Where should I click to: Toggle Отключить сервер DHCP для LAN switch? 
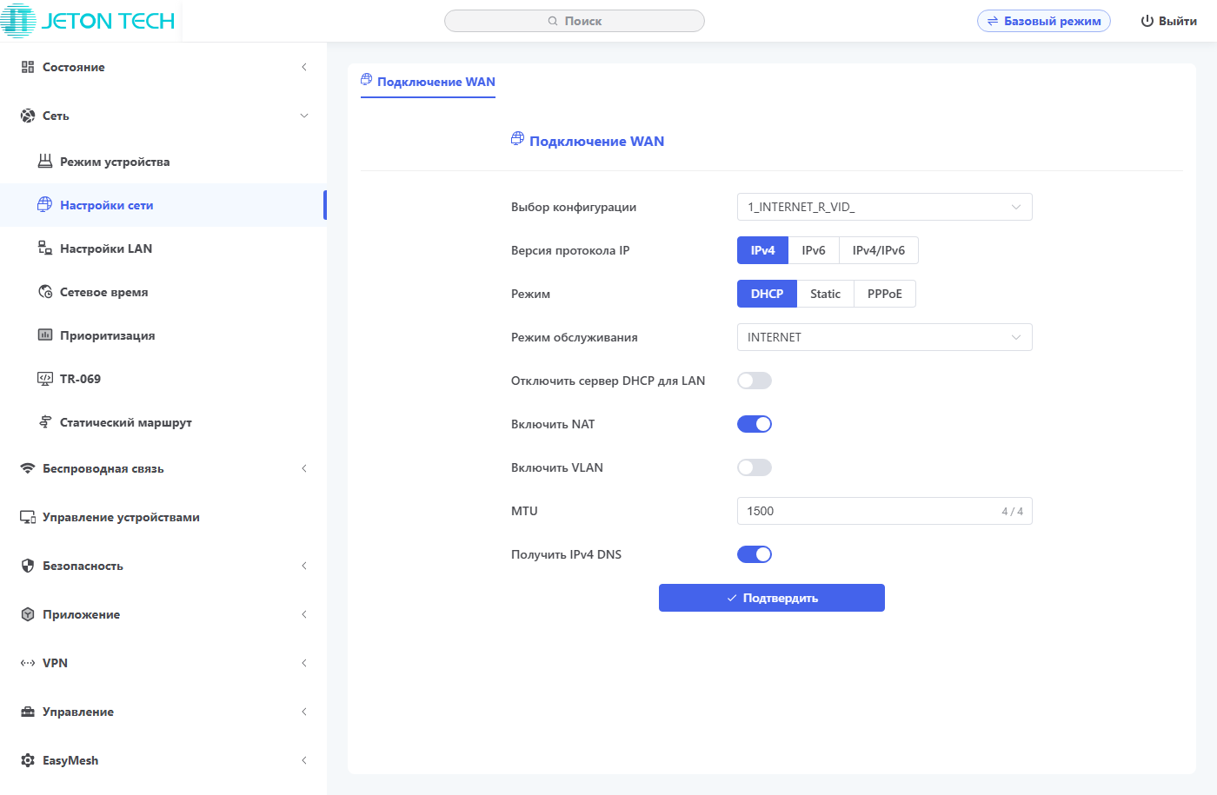point(754,381)
